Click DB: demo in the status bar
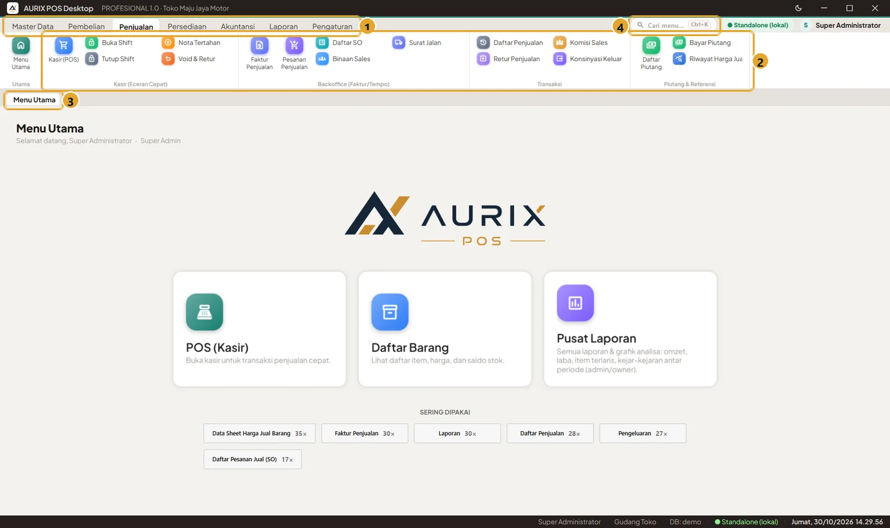Viewport: 890px width, 528px height. pos(685,522)
